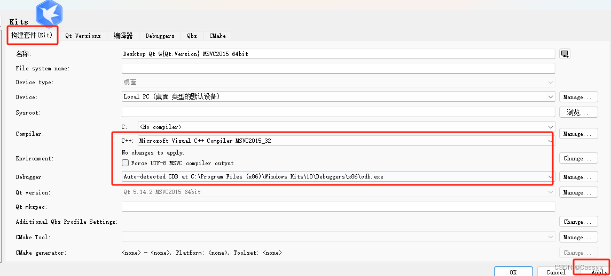This screenshot has height=276, width=611.
Task: Expand the Debugger CDB dropdown
Action: 339,176
